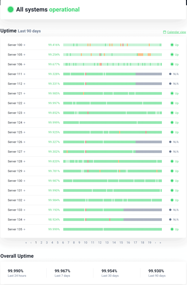Click the green Up status dot for Server 100
Screen dimensions: 187x285
172,45
